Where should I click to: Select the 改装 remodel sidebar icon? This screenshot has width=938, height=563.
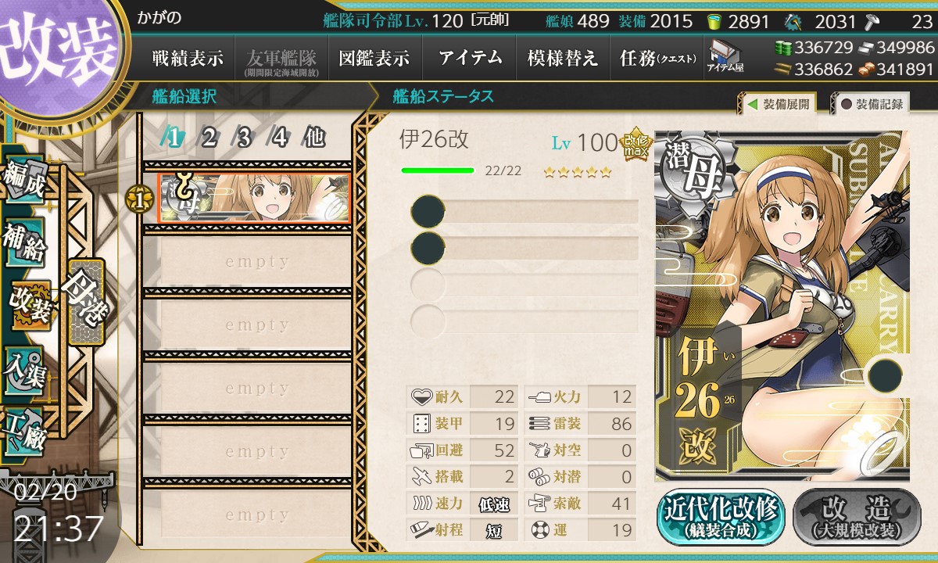[28, 308]
